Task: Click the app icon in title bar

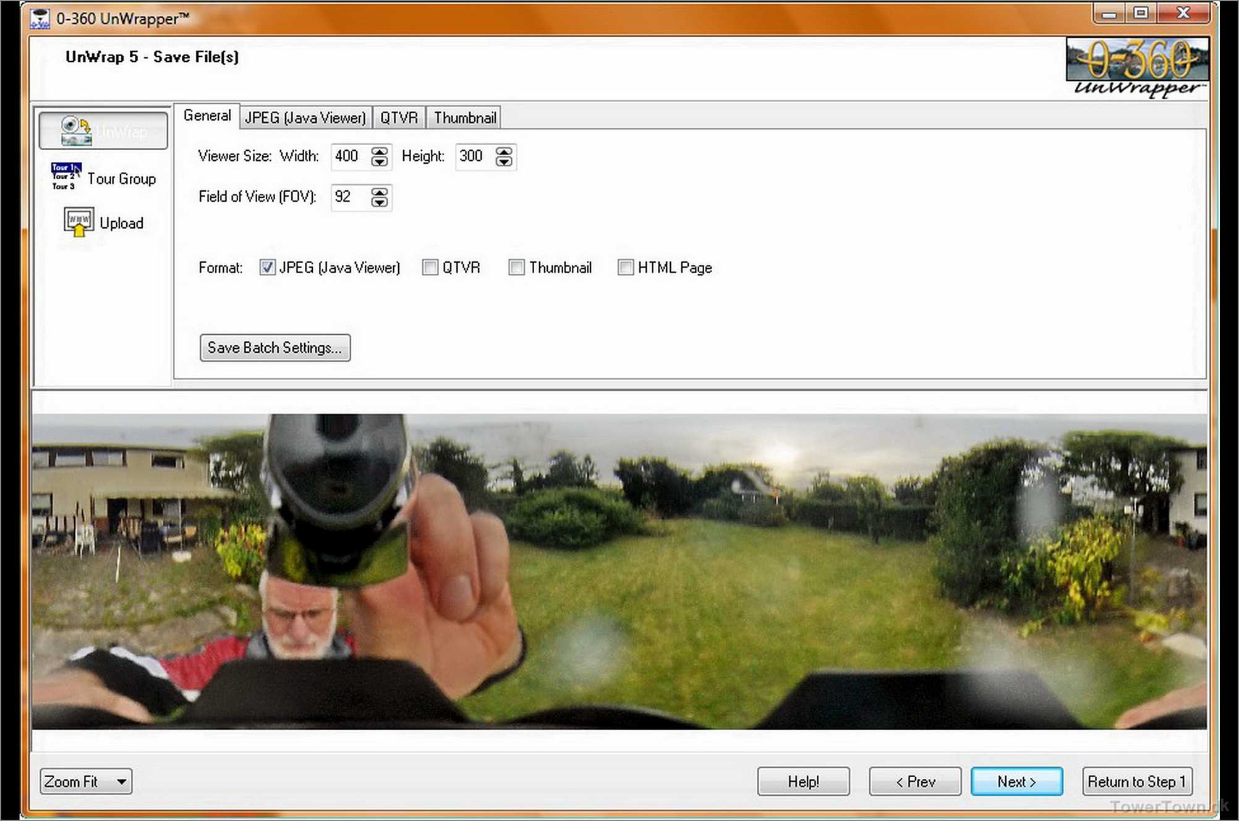Action: 40,19
